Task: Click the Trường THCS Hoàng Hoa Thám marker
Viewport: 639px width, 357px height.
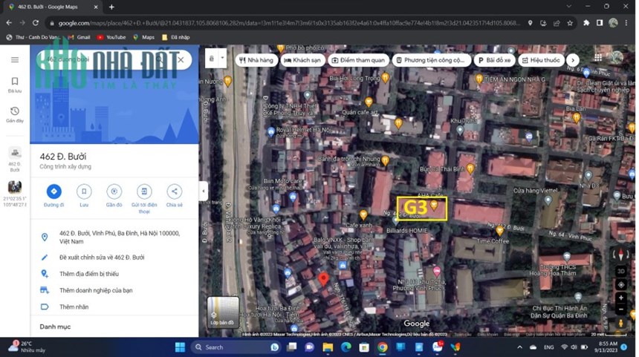Action: coord(567,257)
